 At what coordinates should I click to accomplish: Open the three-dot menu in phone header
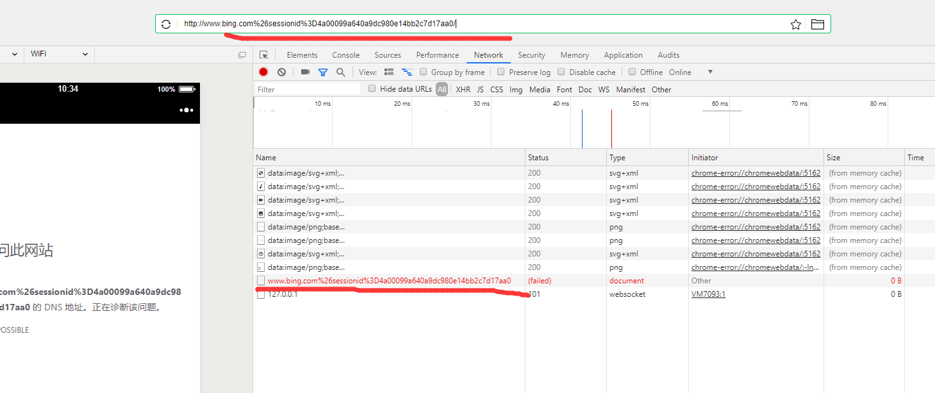coord(186,110)
